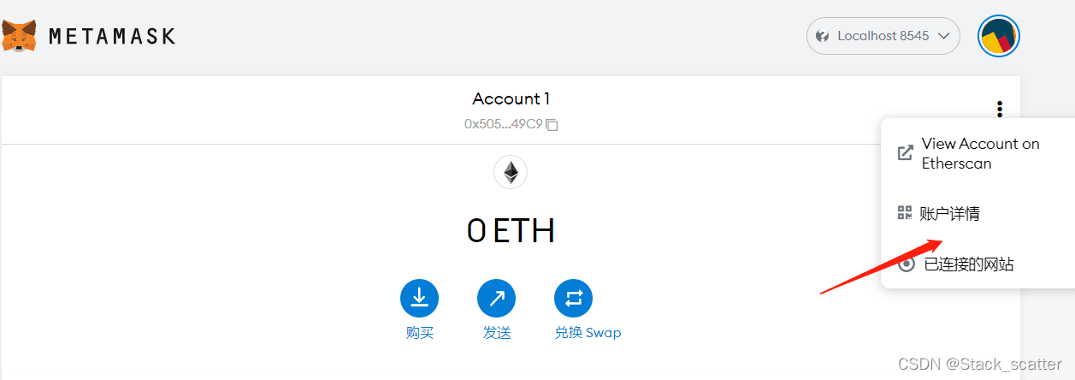Click the radio icon beside 已连接的网站
This screenshot has width=1075, height=380.
pos(907,264)
